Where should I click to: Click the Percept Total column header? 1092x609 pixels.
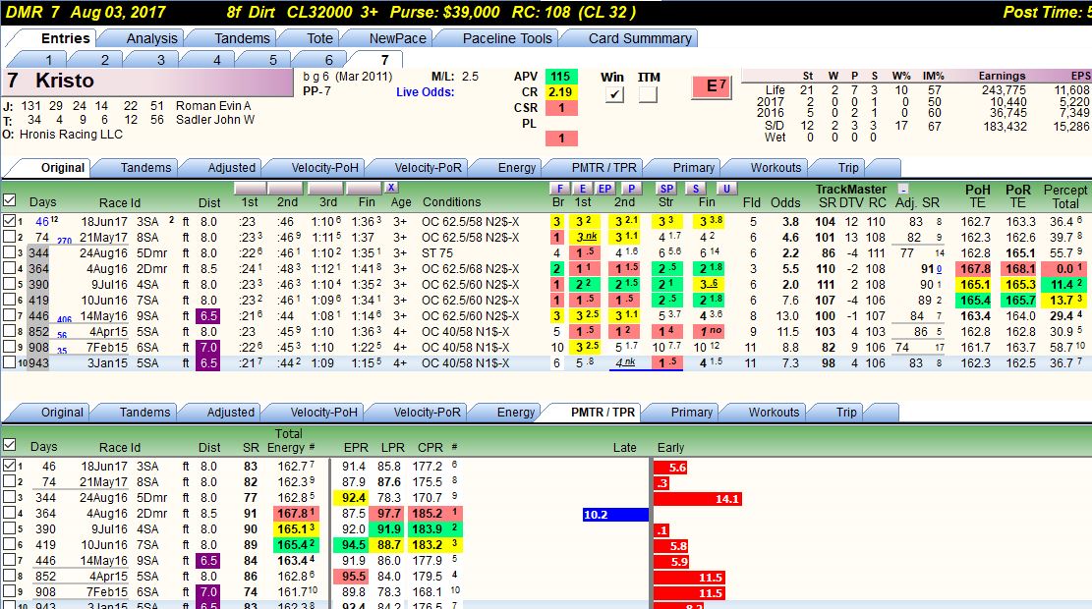tap(1064, 196)
